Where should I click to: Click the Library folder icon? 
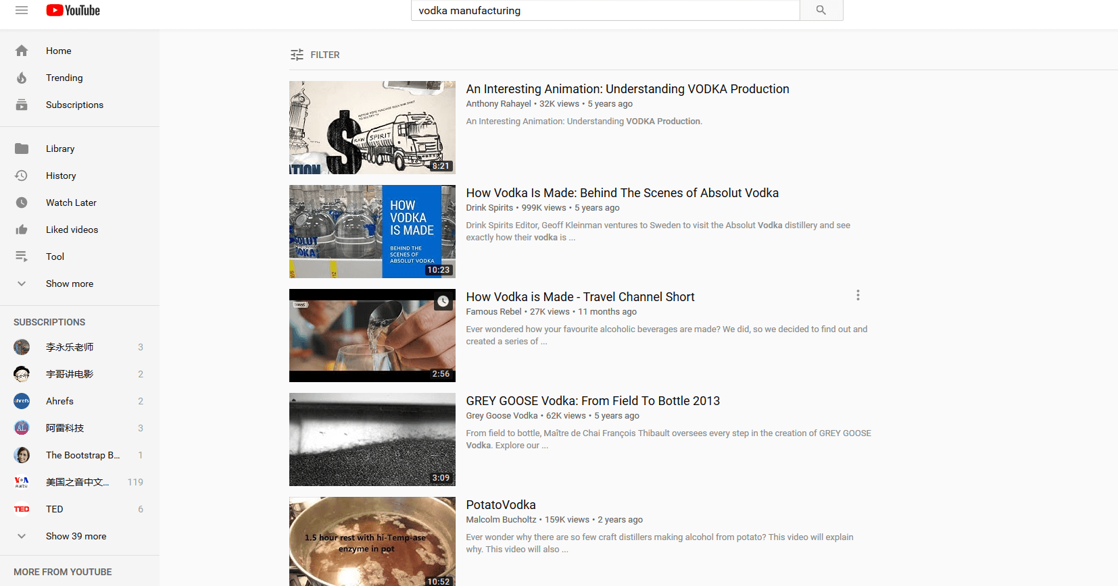point(22,149)
